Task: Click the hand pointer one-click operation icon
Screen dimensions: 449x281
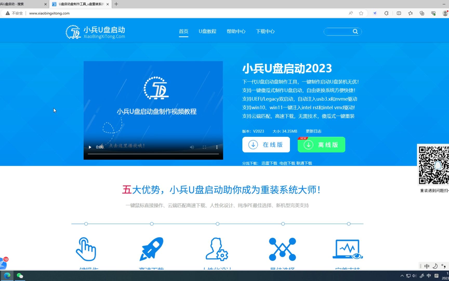Action: click(86, 249)
